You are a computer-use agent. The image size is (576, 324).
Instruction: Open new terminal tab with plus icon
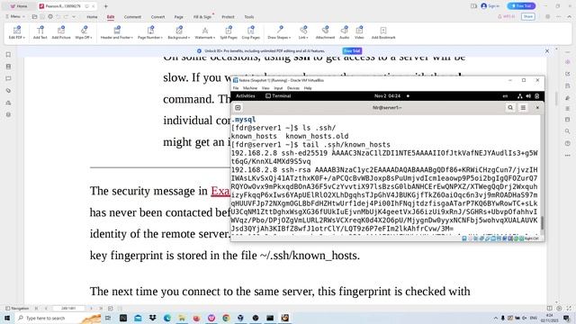[238, 108]
